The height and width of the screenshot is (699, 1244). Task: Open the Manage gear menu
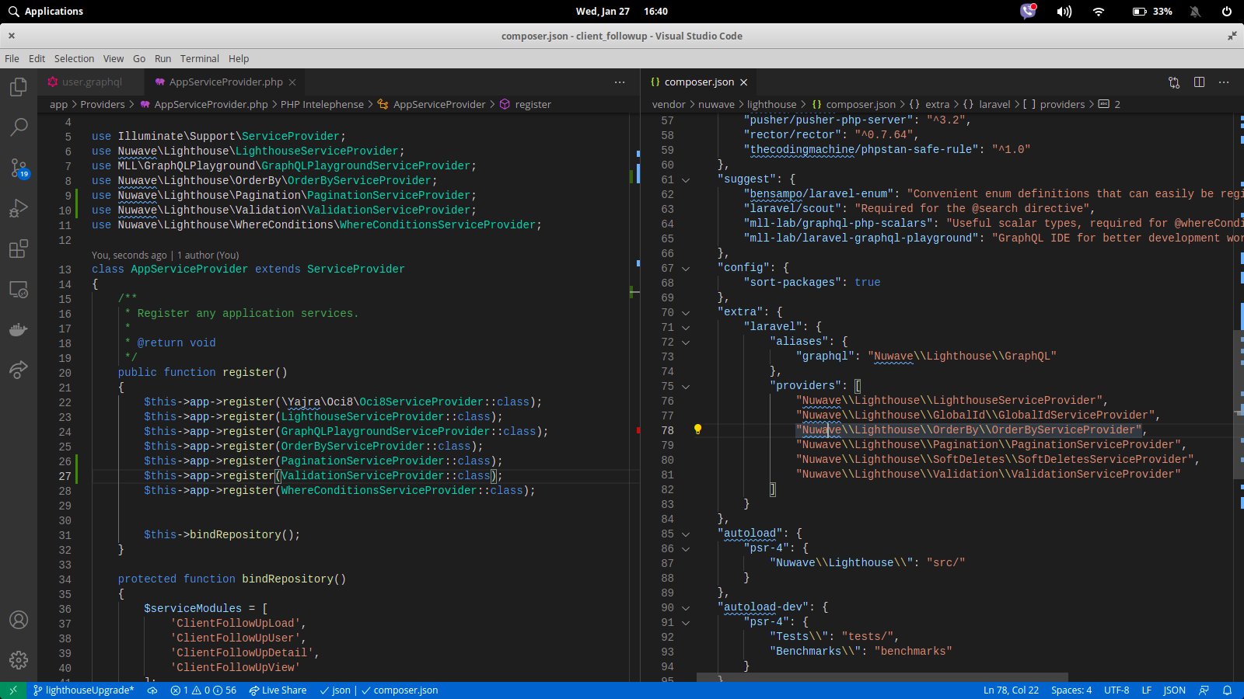19,660
